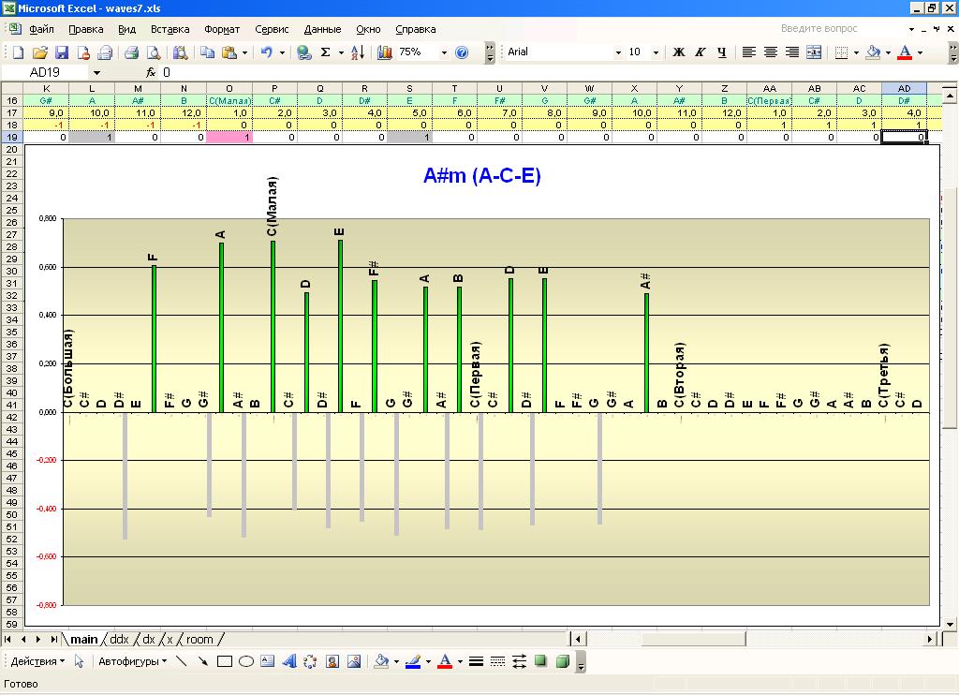Launch the Chart Wizard icon
959x695 pixels.
385,52
